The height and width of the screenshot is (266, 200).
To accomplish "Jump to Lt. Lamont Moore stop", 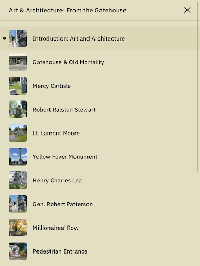I will point(56,133).
